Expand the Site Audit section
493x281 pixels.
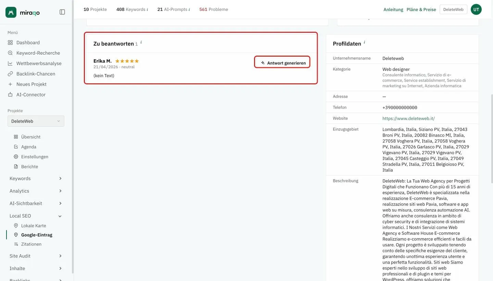tap(36, 256)
